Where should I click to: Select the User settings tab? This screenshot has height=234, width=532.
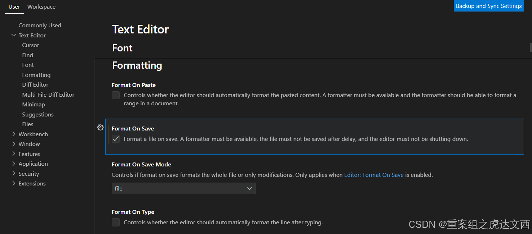coord(14,7)
